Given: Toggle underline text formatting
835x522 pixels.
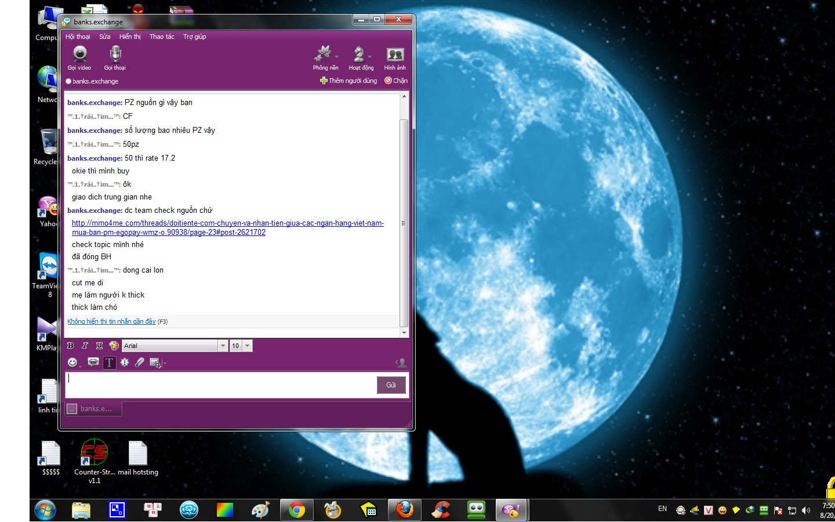Looking at the screenshot, I should click(x=99, y=346).
